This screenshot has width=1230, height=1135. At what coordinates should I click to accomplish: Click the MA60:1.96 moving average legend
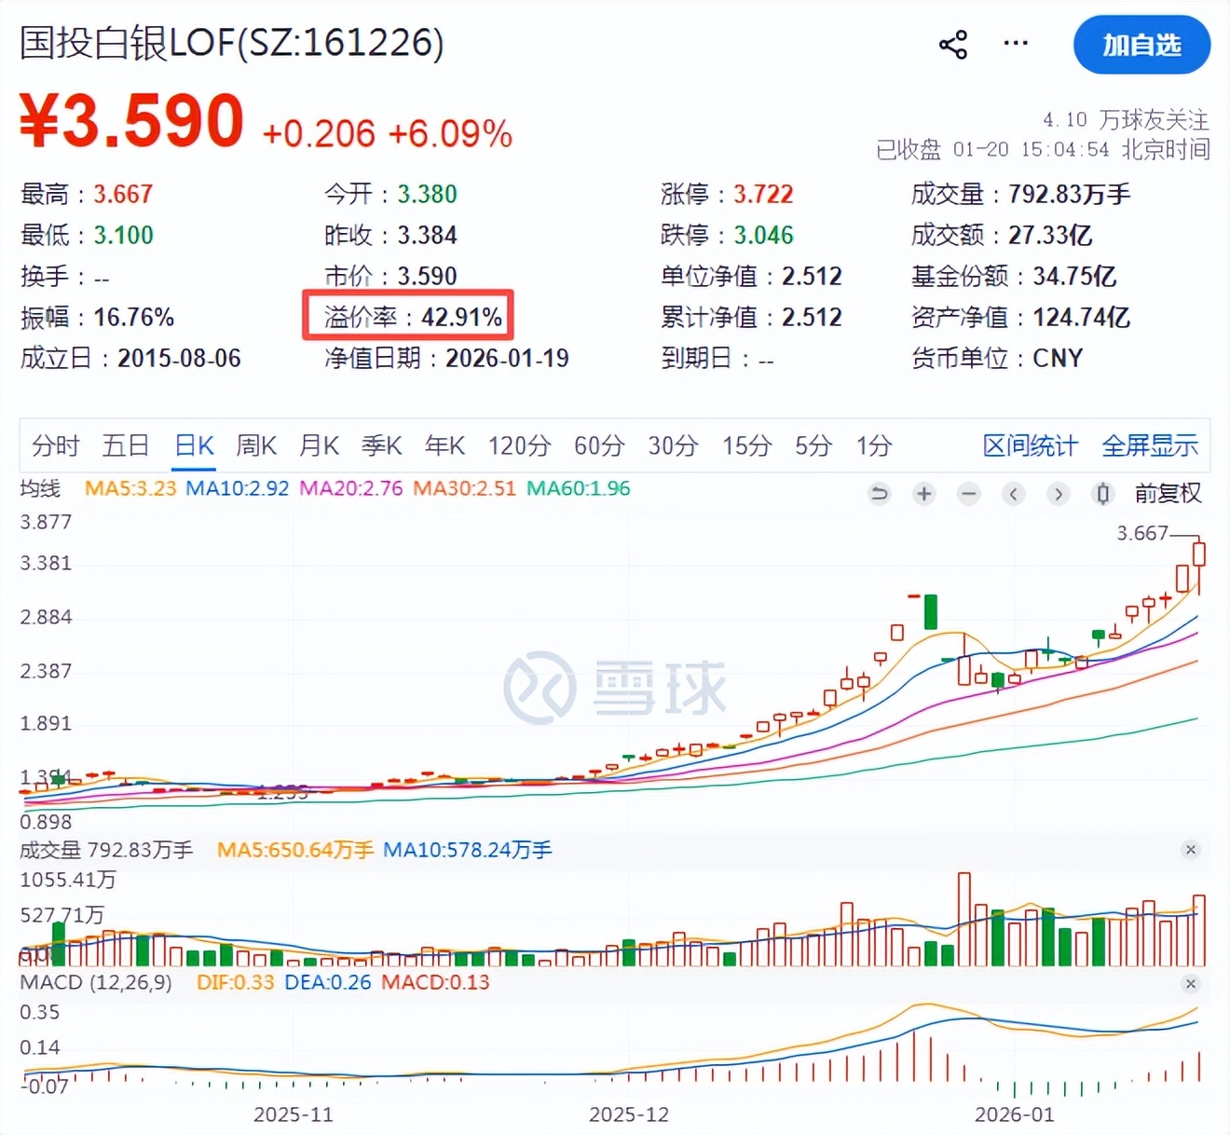click(x=579, y=488)
